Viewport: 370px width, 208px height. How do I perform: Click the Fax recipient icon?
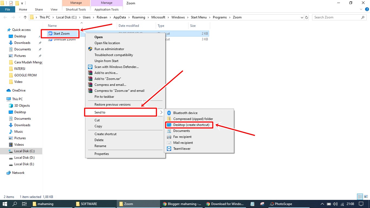click(x=169, y=137)
